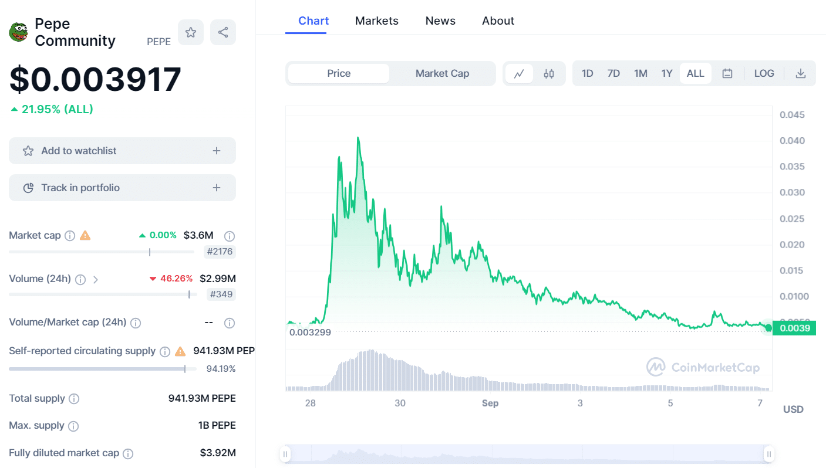
Task: Select the Market Cap chart toggle
Action: click(442, 73)
